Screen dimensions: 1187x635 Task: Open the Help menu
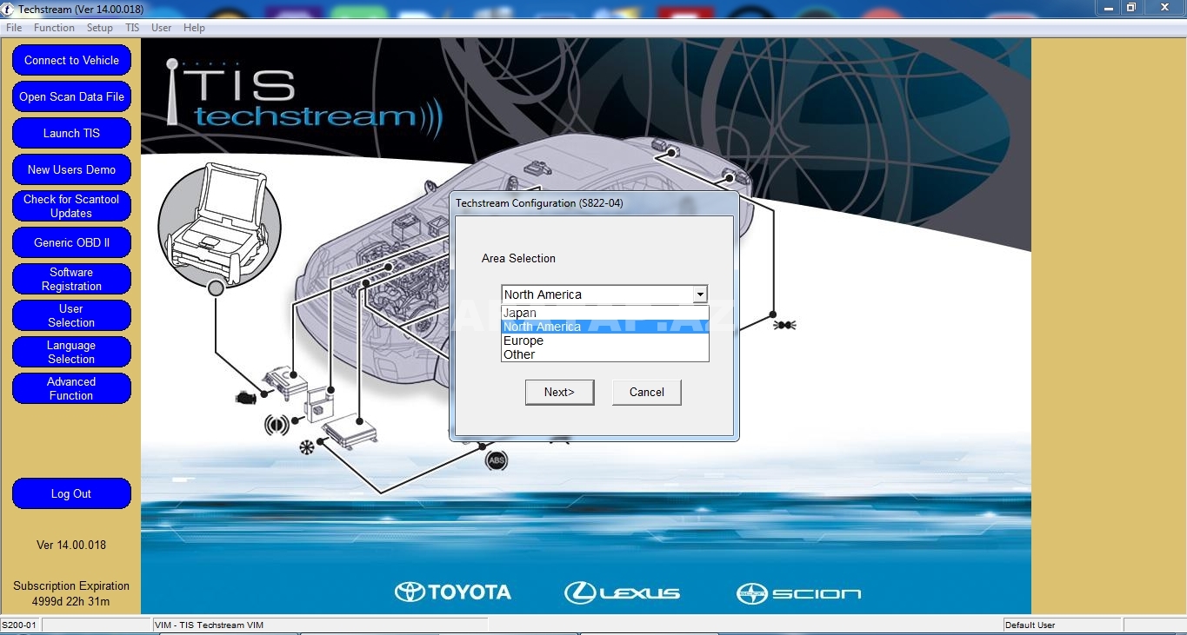pyautogui.click(x=194, y=28)
